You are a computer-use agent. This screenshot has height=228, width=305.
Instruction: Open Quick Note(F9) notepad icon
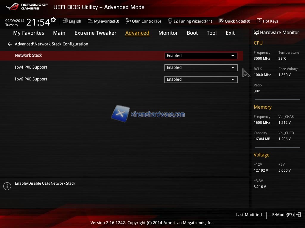coord(221,21)
